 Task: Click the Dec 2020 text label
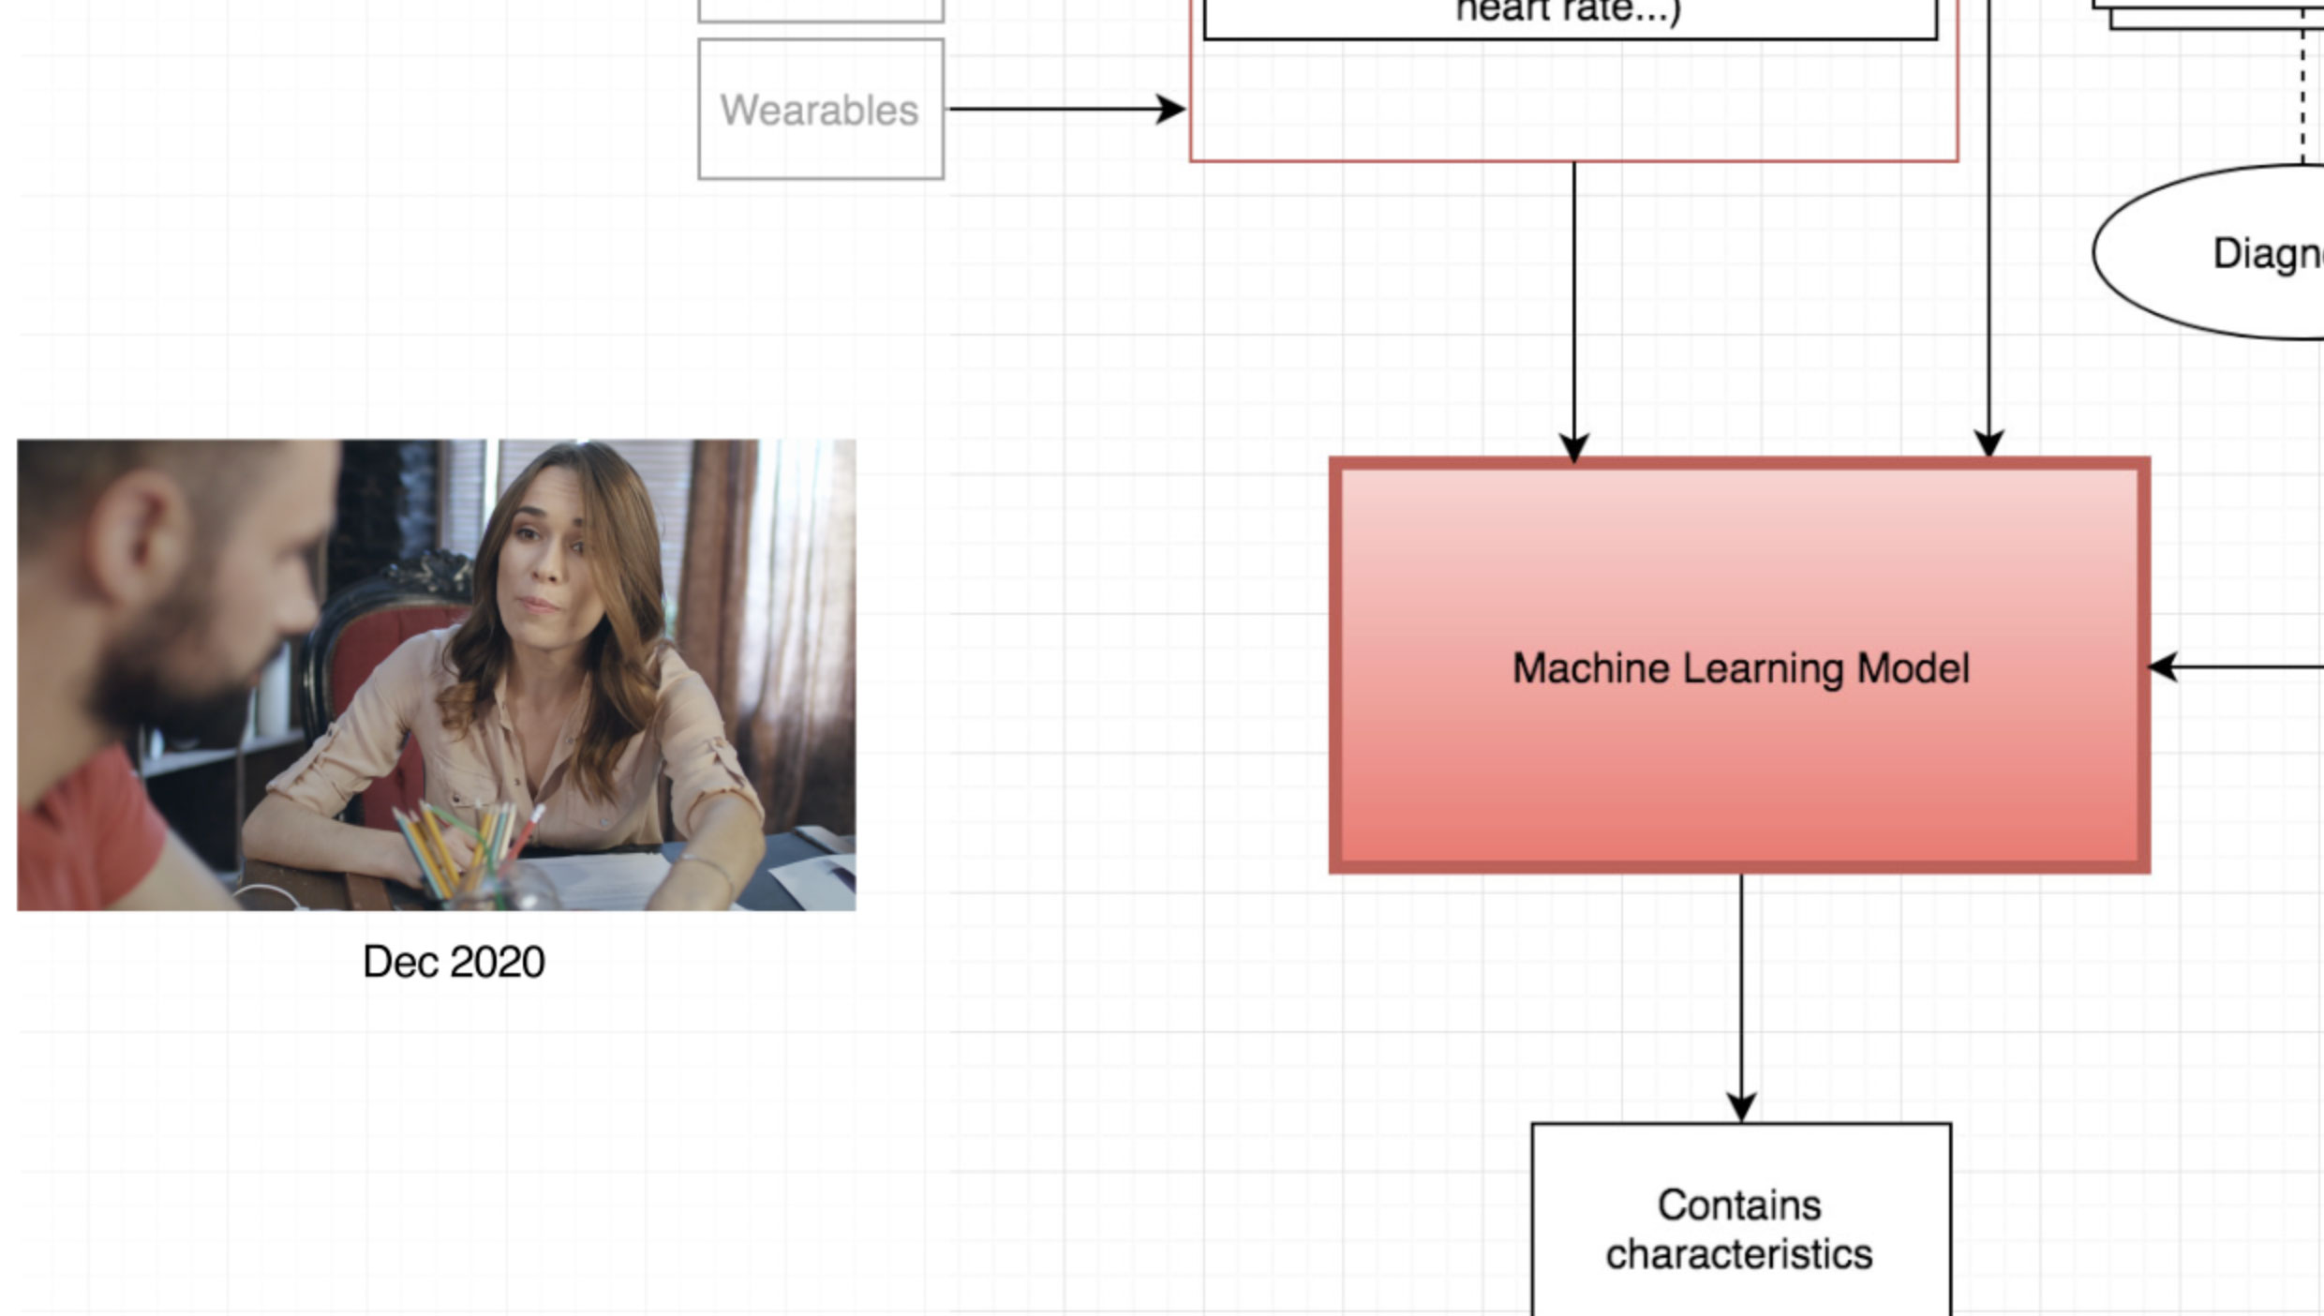(x=454, y=962)
